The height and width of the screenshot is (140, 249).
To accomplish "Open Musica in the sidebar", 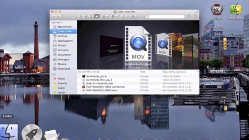I will coord(63,64).
